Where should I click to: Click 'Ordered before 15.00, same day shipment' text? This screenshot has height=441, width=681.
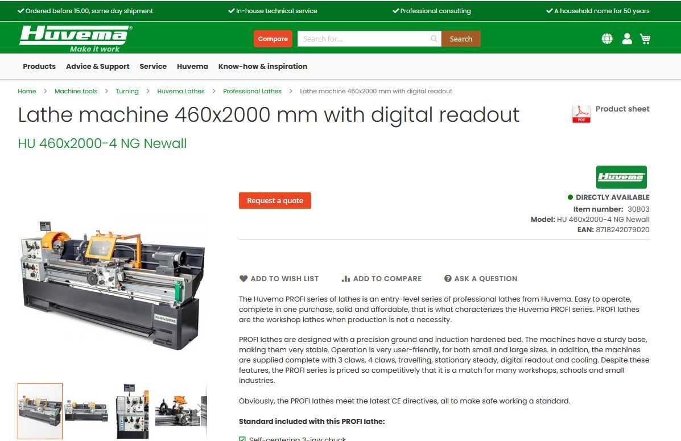[x=89, y=11]
